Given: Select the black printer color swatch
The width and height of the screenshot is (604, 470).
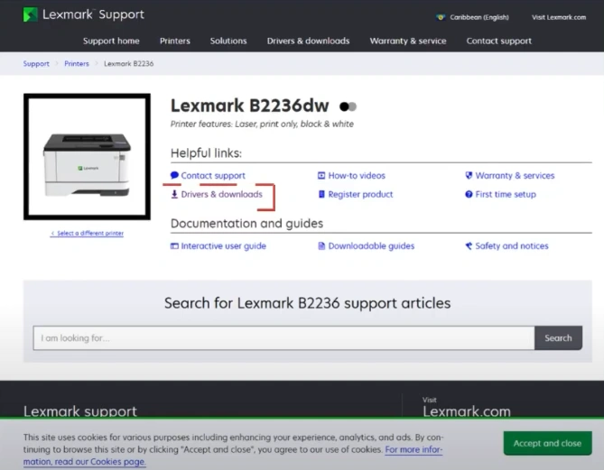Looking at the screenshot, I should click(x=344, y=106).
